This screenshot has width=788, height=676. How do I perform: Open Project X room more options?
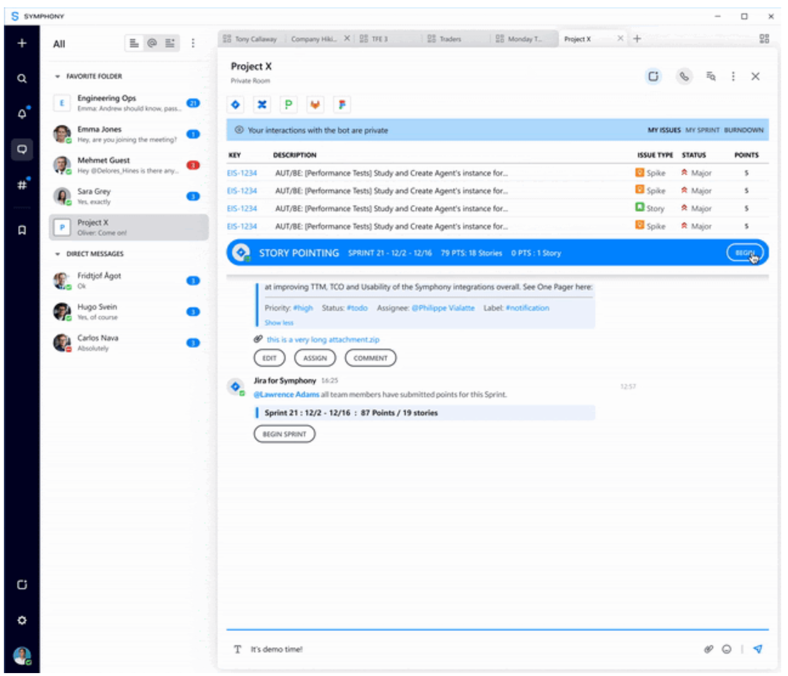pyautogui.click(x=734, y=76)
